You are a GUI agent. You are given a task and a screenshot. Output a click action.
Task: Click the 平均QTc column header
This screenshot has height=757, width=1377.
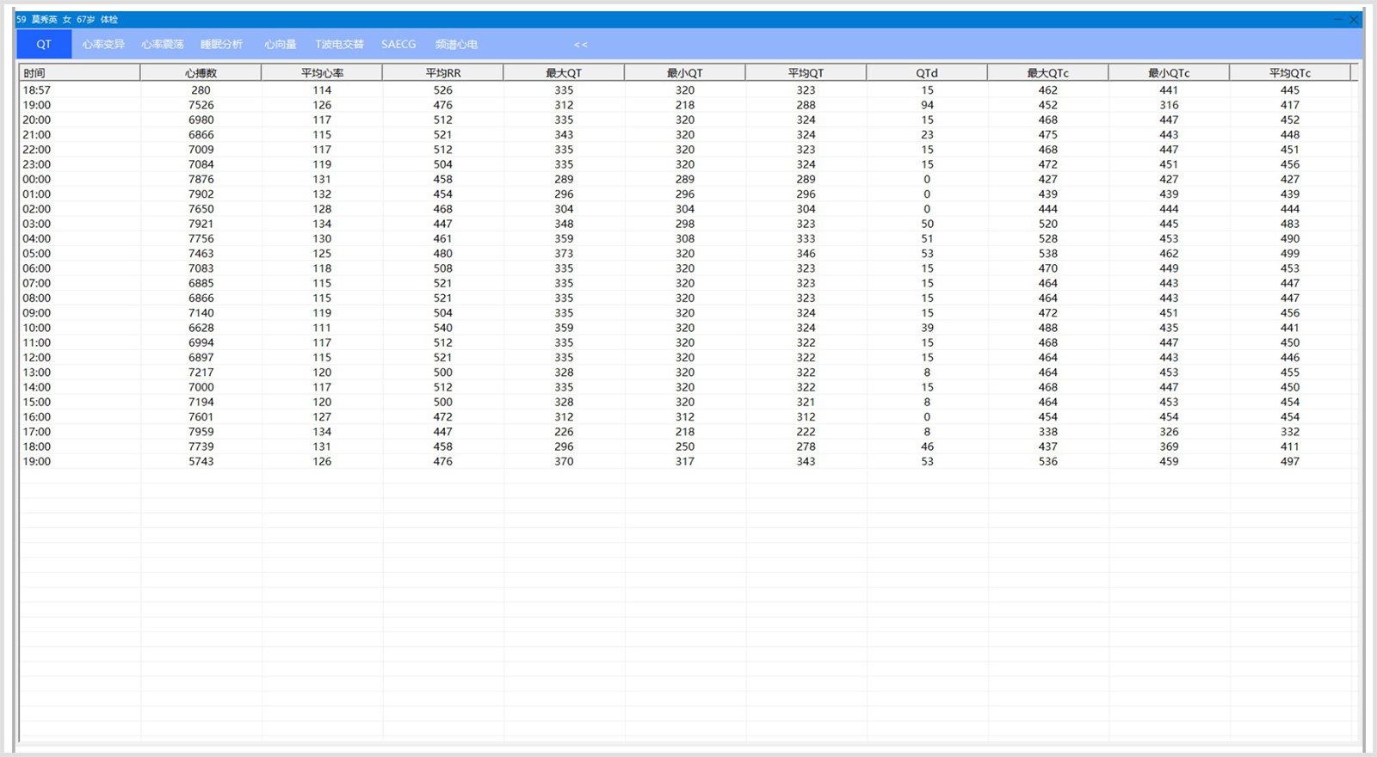tap(1289, 73)
